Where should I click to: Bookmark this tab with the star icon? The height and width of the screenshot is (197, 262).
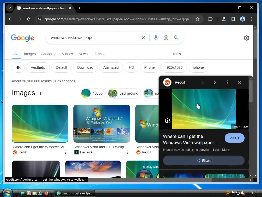[198, 19]
